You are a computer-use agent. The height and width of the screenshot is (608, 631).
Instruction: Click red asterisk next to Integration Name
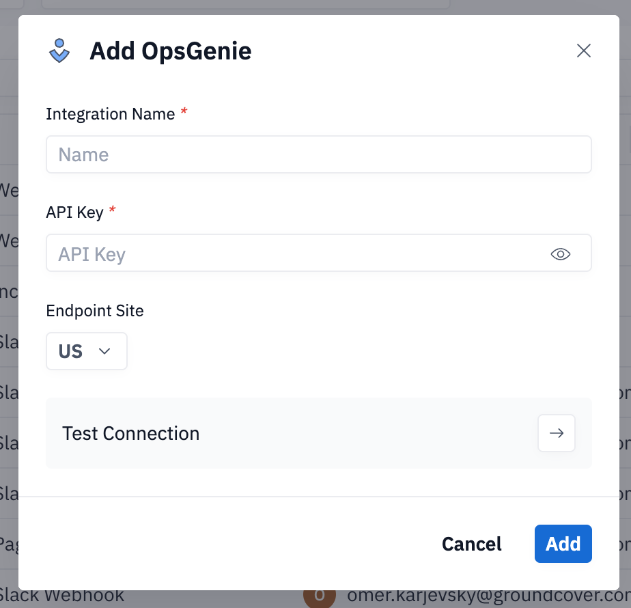pyautogui.click(x=184, y=113)
